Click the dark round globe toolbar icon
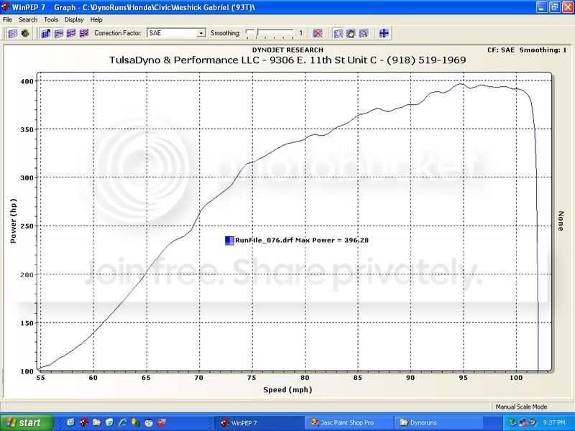The width and height of the screenshot is (575, 431). [x=25, y=33]
